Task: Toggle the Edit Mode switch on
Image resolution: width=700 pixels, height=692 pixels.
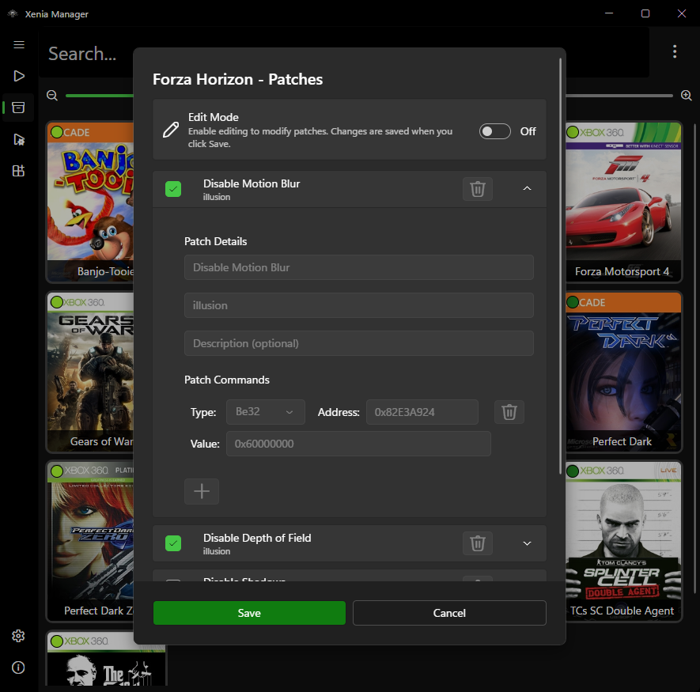Action: [x=494, y=131]
